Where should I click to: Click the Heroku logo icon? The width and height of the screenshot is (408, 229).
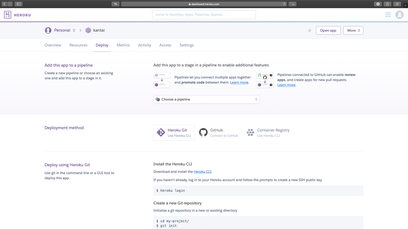8,15
